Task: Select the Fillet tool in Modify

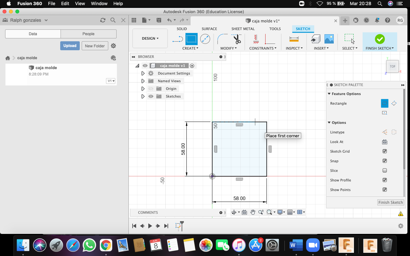Action: pyautogui.click(x=222, y=39)
